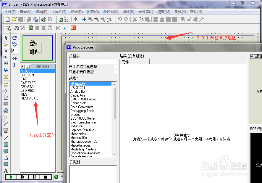Viewport: 262px width, 183px height.
Task: Select the Diodes category
Action: [90, 115]
